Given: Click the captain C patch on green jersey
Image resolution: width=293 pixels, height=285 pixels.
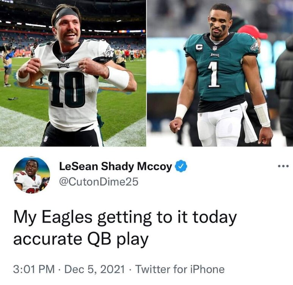Looking at the screenshot, I should (x=199, y=47).
